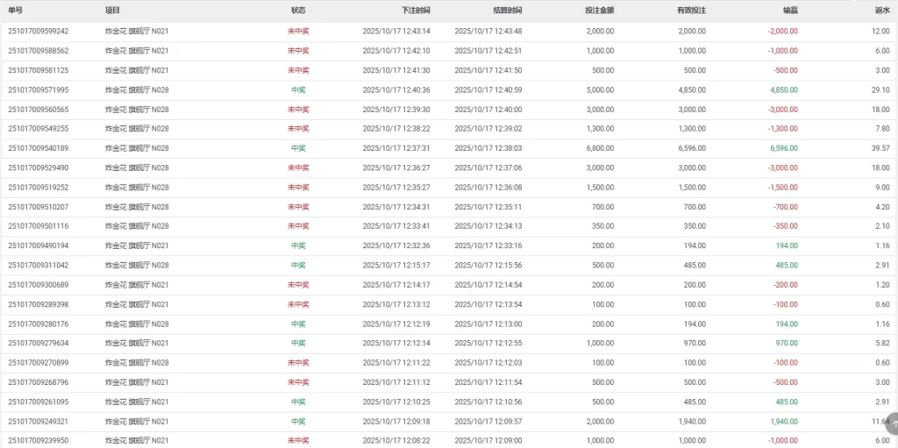Click the -2,000.00 red loss amount
Viewport: 898px width, 448px height.
[782, 32]
